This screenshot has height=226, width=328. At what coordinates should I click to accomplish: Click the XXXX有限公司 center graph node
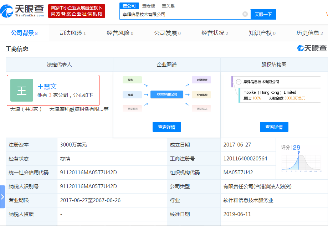[167, 94]
